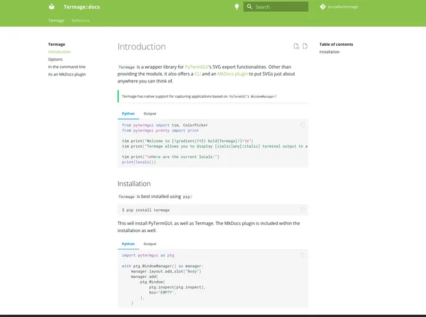Image resolution: width=426 pixels, height=317 pixels.
Task: Open 'As an MkDocs plugin' sidebar entry
Action: pos(67,74)
